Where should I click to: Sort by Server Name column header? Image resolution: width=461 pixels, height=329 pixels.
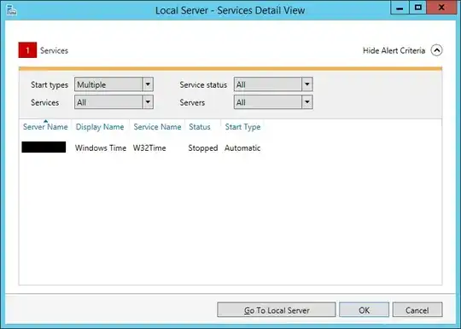(45, 127)
